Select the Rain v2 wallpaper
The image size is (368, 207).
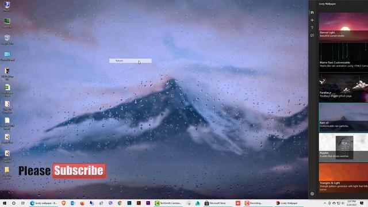(343, 117)
